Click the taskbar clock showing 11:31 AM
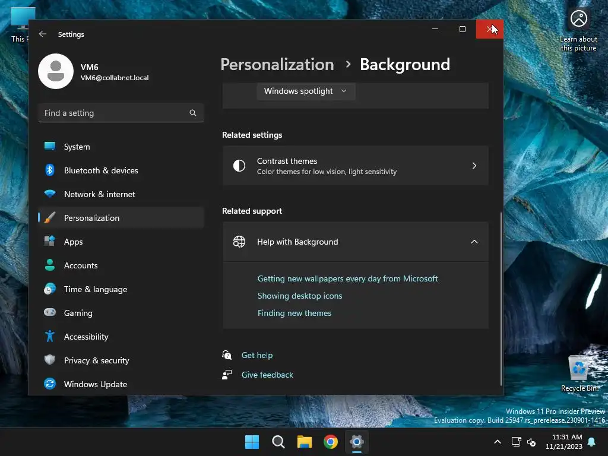The width and height of the screenshot is (608, 456). 564,442
